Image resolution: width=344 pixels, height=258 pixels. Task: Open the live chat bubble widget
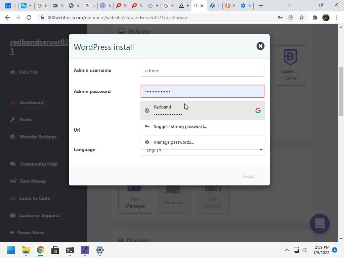(320, 224)
